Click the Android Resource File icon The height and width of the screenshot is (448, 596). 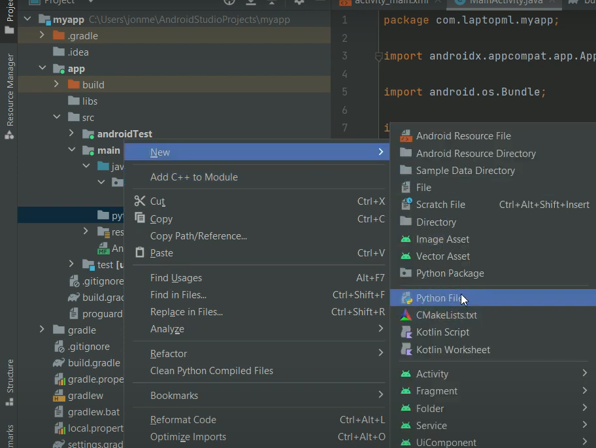(406, 136)
